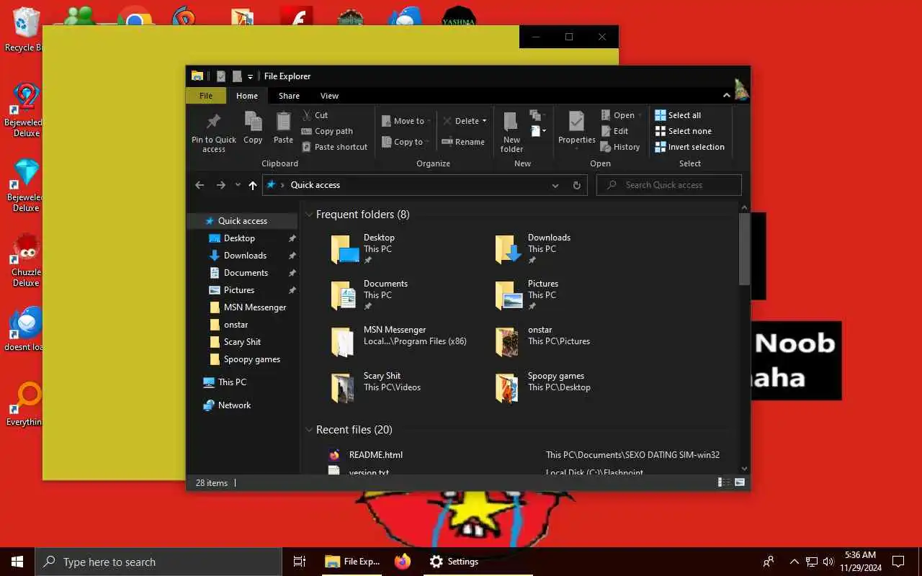Open the Recent locations dropdown
The height and width of the screenshot is (576, 922).
[x=238, y=185]
